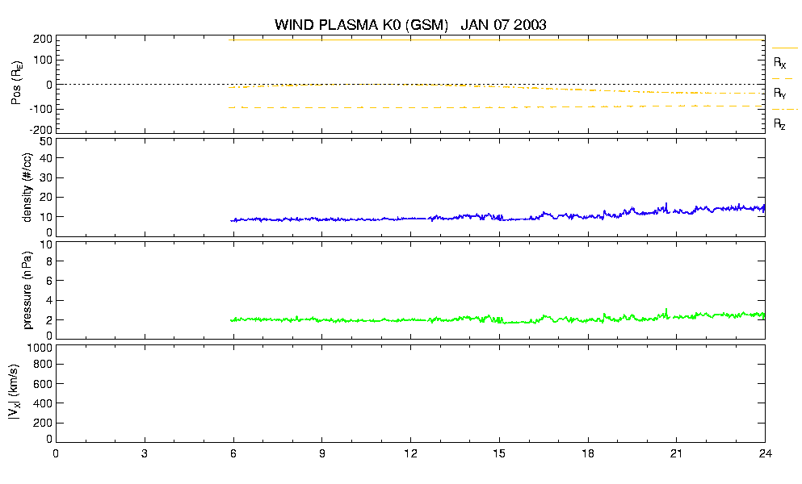The width and height of the screenshot is (802, 484).
Task: Click the x-axis tick label 6
Action: coord(233,454)
